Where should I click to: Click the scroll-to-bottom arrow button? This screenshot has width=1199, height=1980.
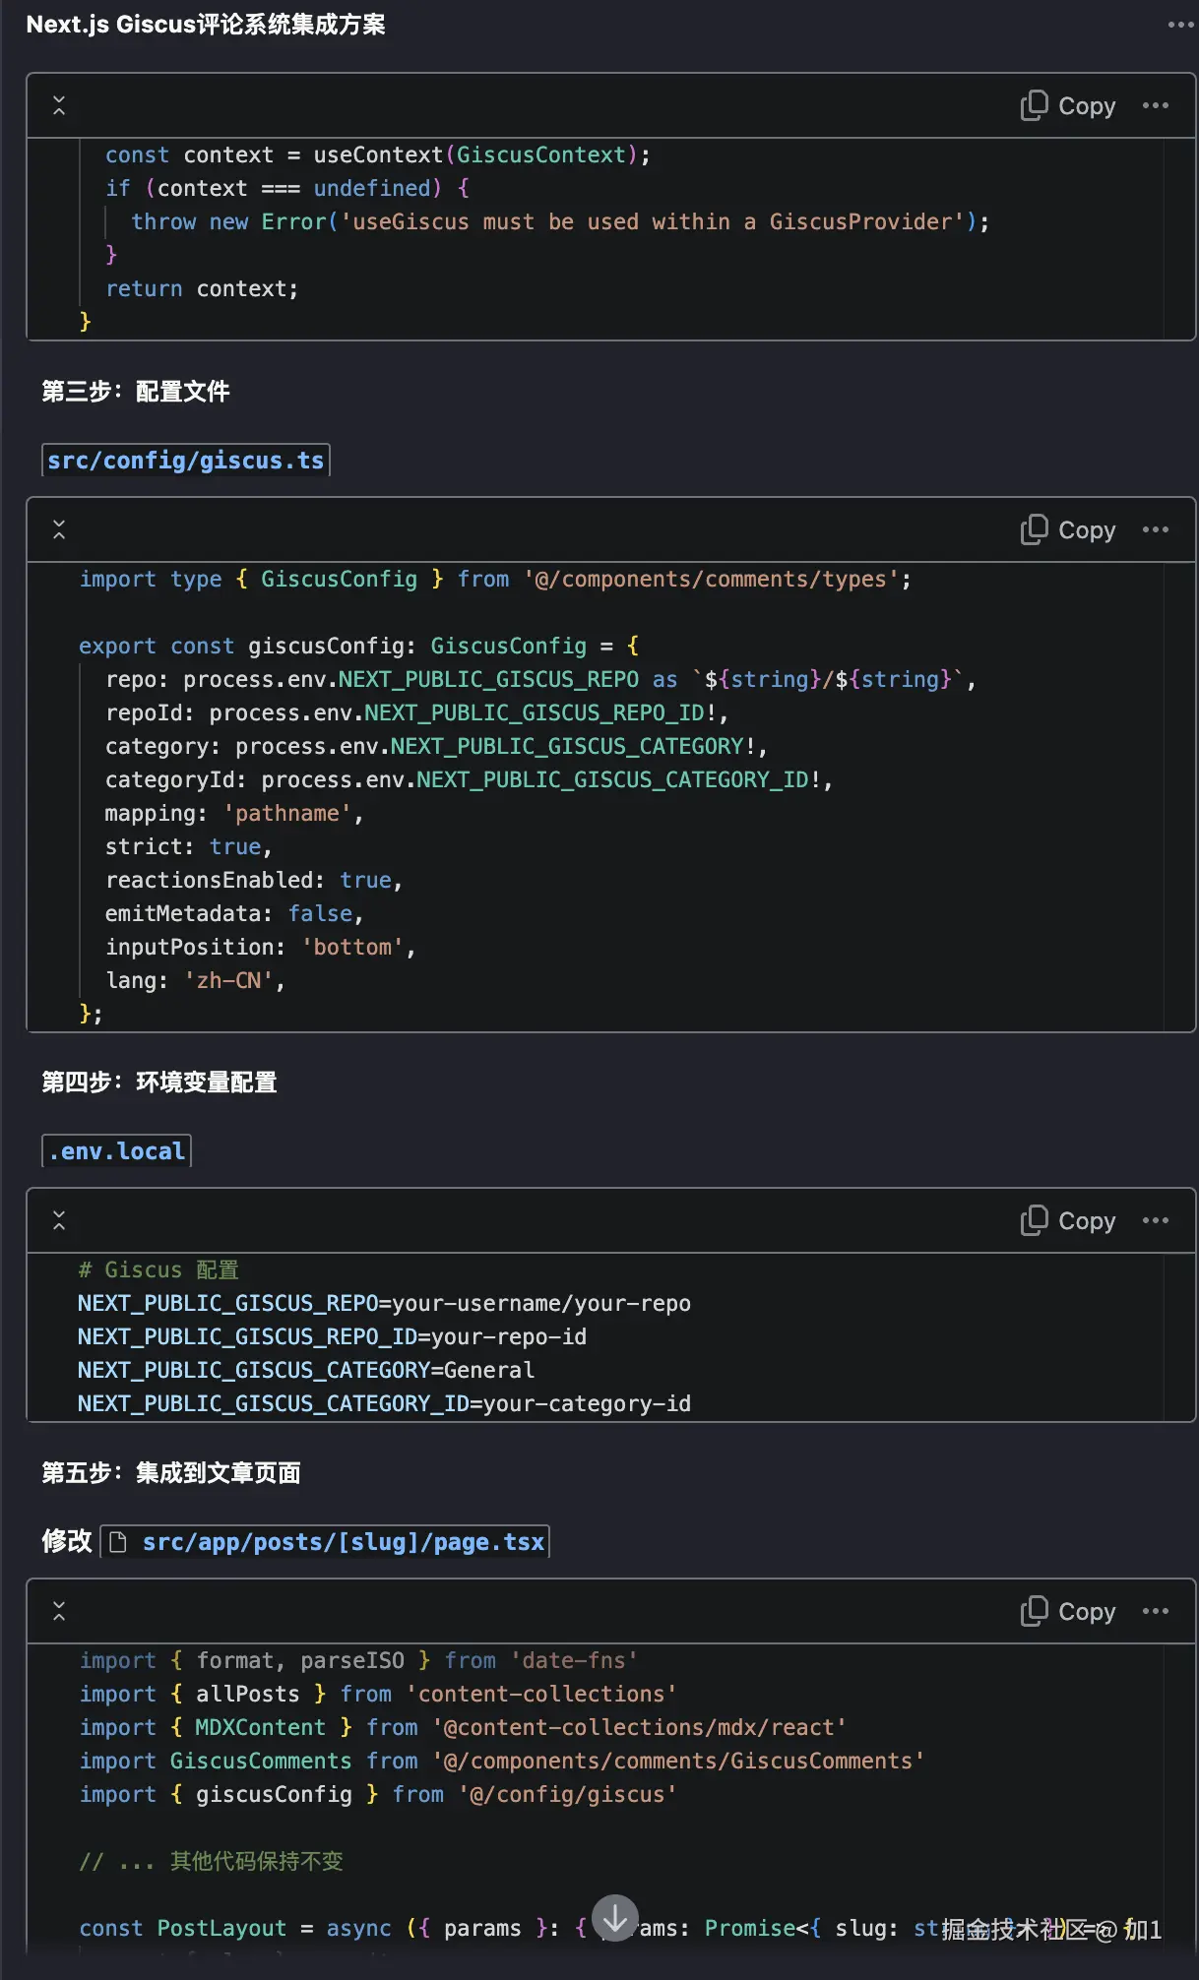[x=615, y=1918]
